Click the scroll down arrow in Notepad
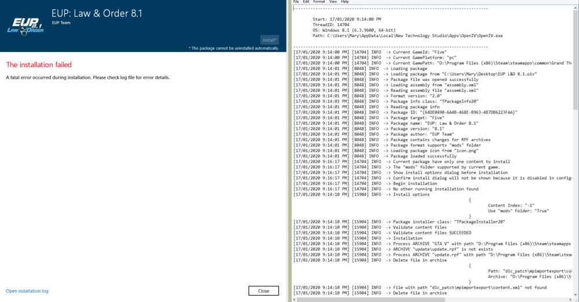 coord(576,294)
